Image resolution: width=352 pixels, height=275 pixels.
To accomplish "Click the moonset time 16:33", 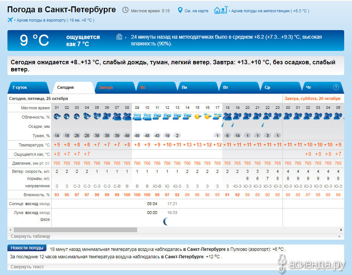I will tap(172, 213).
